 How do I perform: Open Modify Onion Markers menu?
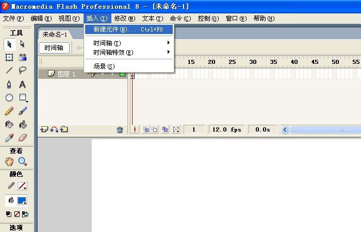(176, 129)
